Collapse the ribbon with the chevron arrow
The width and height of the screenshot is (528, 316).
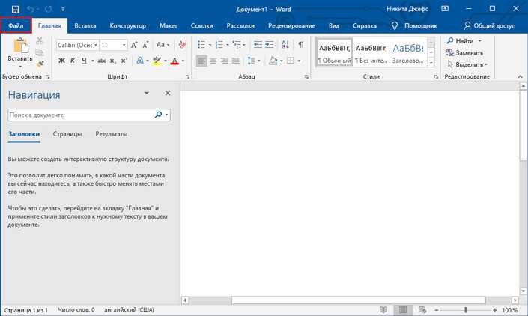pyautogui.click(x=520, y=76)
